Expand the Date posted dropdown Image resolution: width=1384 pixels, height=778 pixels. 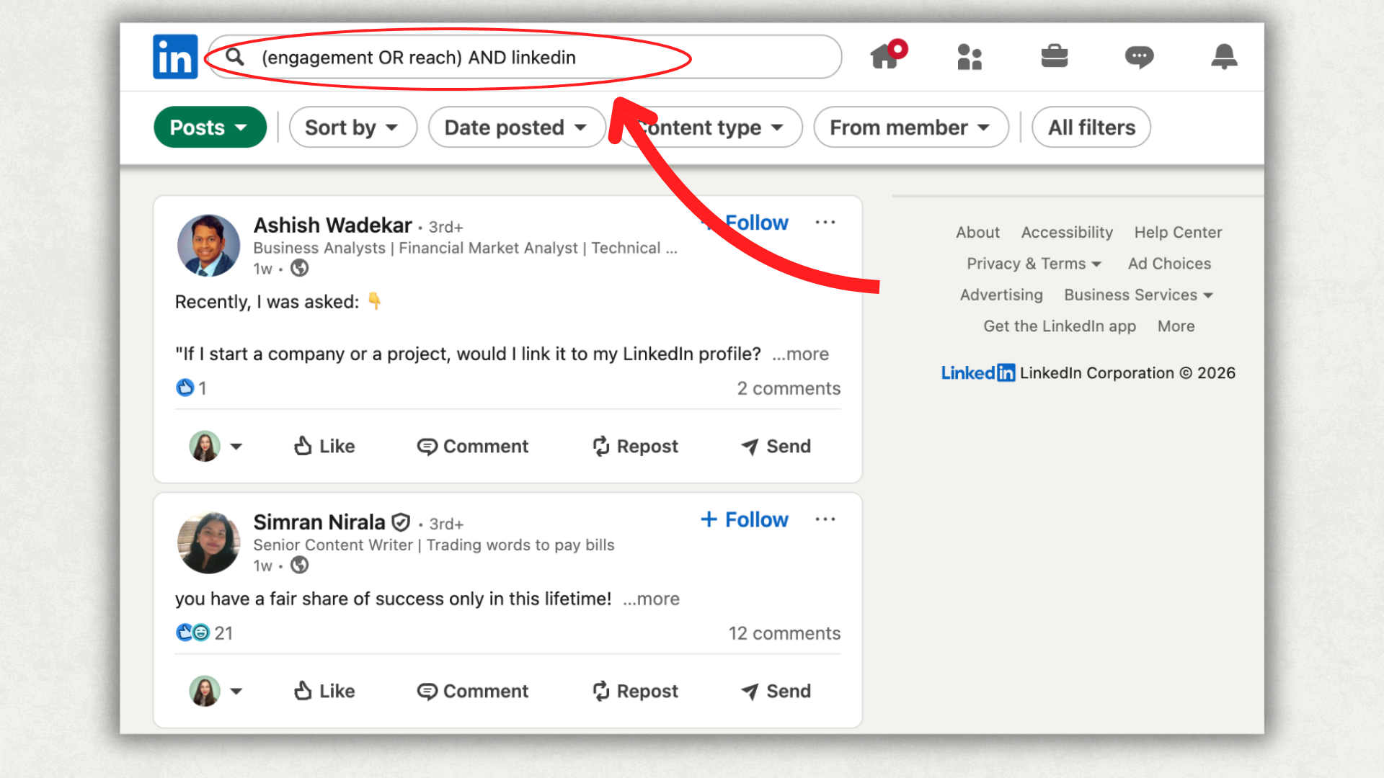coord(517,128)
